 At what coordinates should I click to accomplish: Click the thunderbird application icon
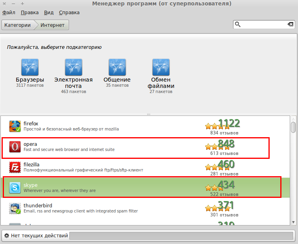[15, 208]
